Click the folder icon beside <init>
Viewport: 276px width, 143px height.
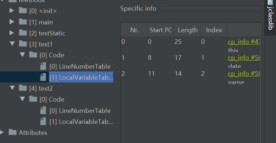(x=23, y=11)
